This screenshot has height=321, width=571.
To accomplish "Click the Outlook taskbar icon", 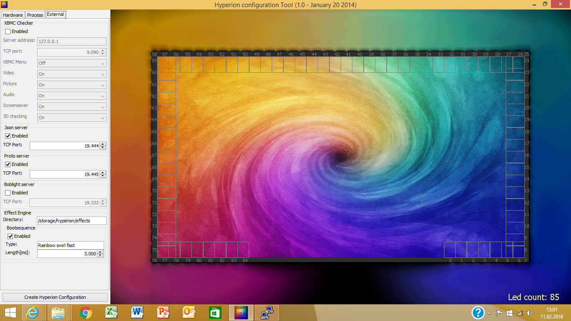I will (189, 313).
